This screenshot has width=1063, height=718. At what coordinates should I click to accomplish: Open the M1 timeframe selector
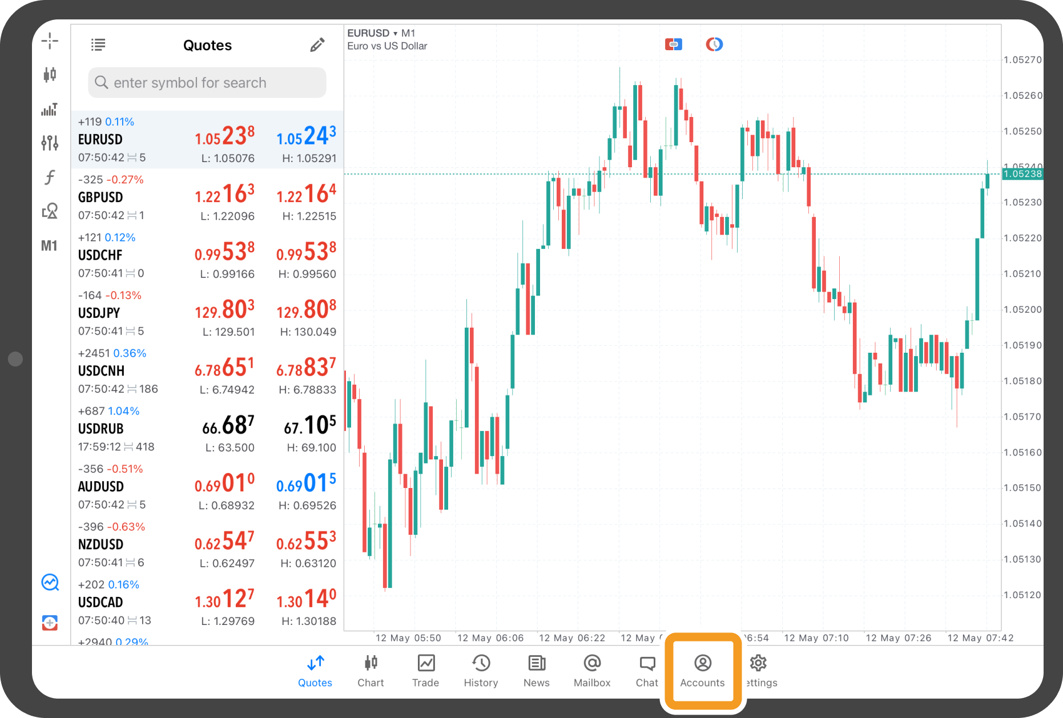click(x=49, y=246)
